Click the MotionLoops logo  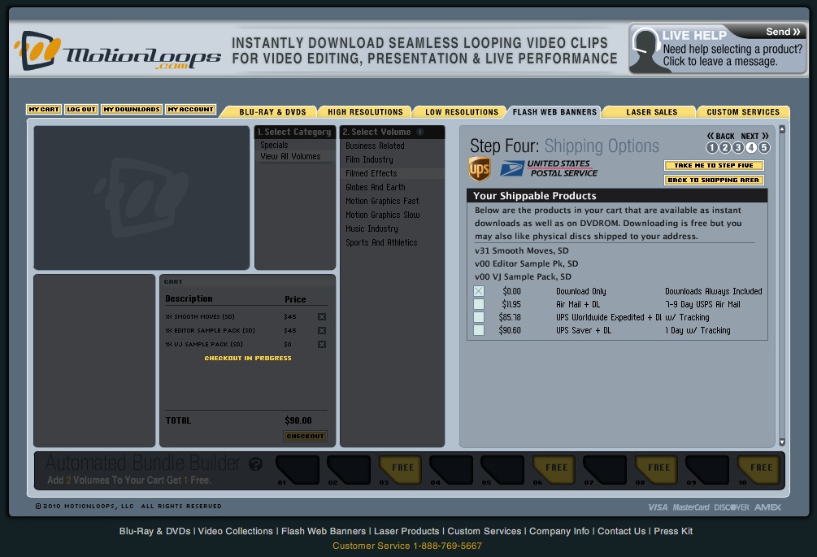point(117,51)
